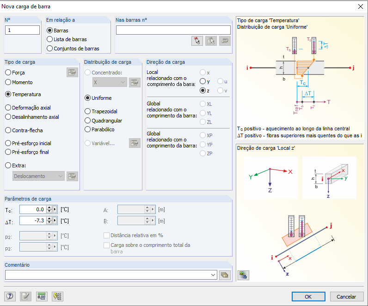
Task: Click the Nas barras nº field
Action: [173, 30]
